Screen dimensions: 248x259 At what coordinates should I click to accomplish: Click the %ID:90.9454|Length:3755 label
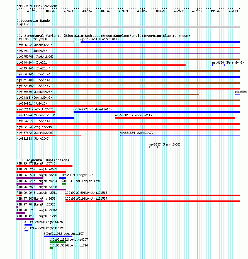click(43, 222)
